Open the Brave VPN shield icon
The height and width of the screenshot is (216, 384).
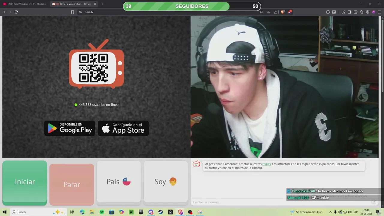[367, 12]
